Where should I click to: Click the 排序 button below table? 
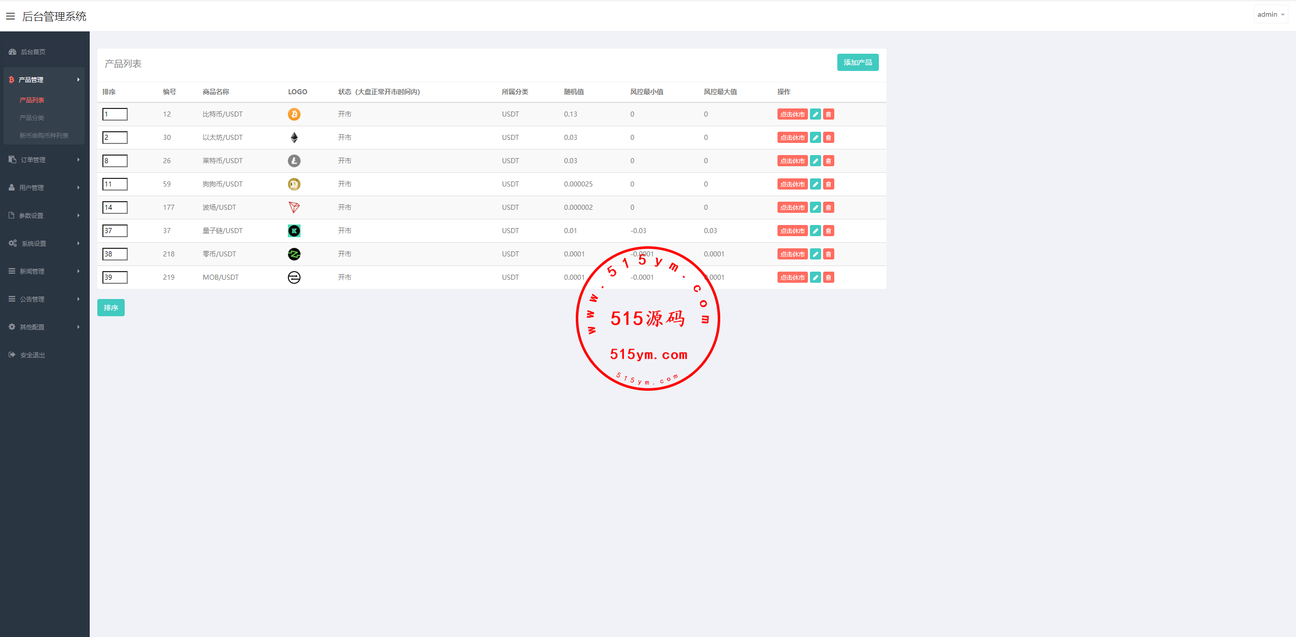tap(110, 308)
